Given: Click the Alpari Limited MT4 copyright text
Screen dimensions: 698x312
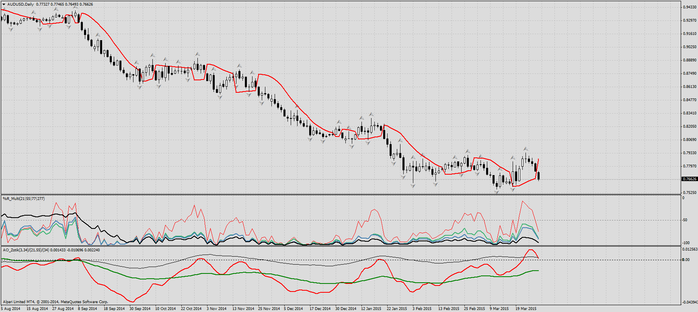Looking at the screenshot, I should point(55,302).
